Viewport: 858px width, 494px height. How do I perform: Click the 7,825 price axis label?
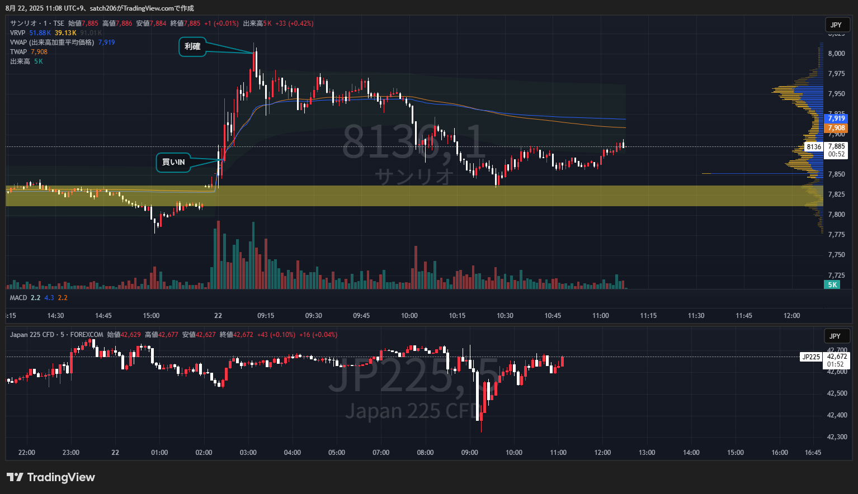(x=837, y=194)
